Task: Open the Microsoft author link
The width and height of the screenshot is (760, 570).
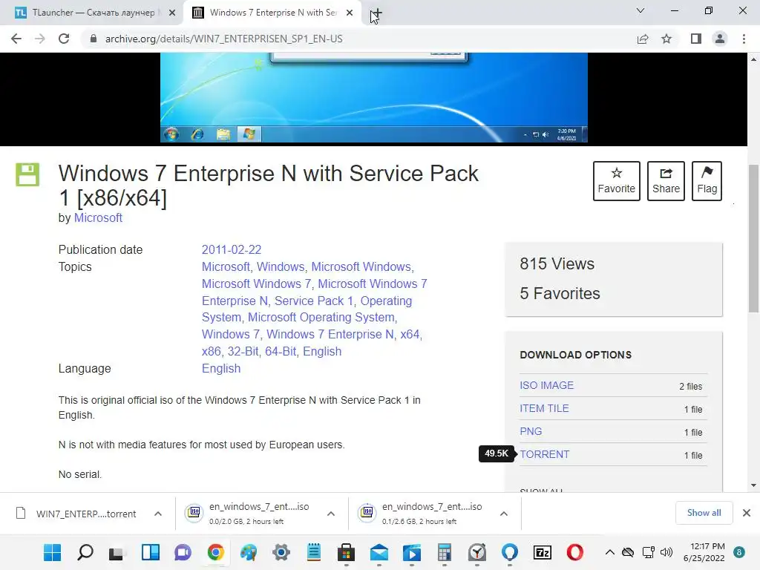Action: tap(98, 218)
